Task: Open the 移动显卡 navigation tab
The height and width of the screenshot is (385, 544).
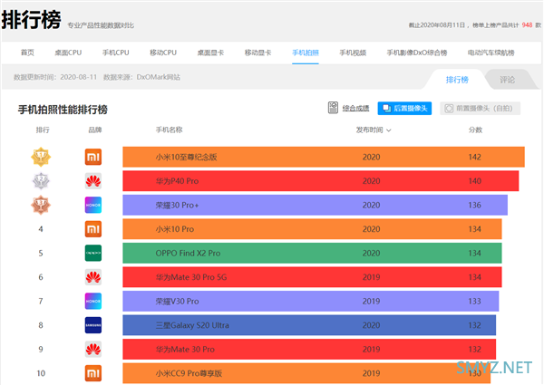Action: click(x=257, y=53)
